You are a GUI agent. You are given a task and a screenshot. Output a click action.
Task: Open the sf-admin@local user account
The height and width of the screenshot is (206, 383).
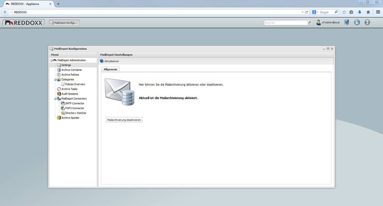click(x=328, y=23)
